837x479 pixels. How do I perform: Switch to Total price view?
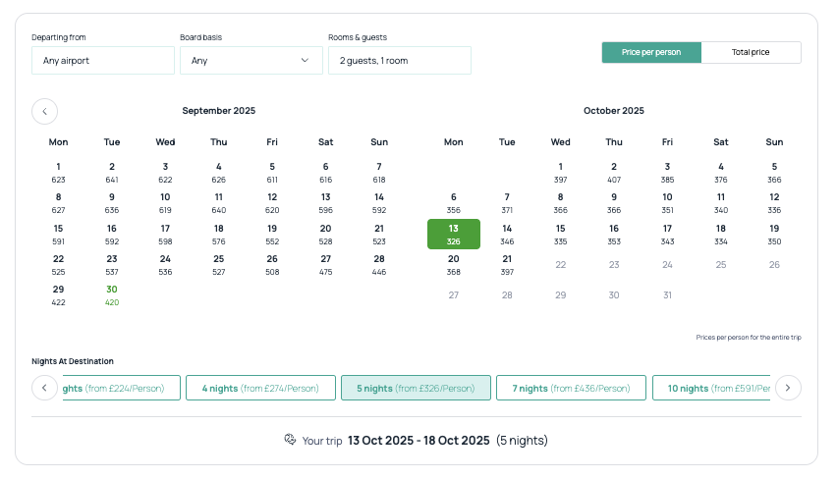point(751,52)
